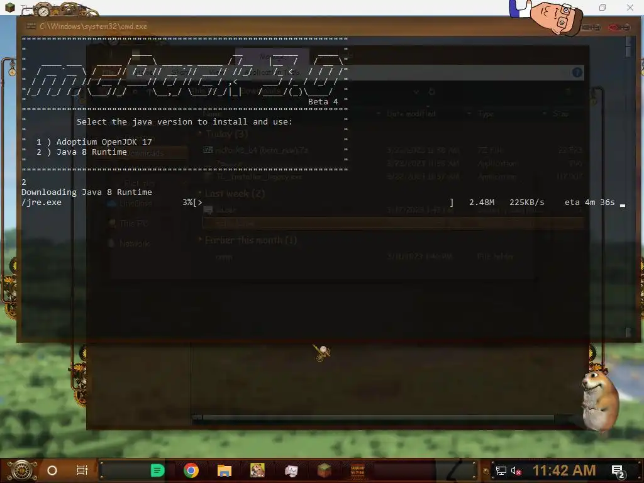Collapse the 'Last week (2)' group in Explorer
644x483 pixels.
tap(201, 194)
